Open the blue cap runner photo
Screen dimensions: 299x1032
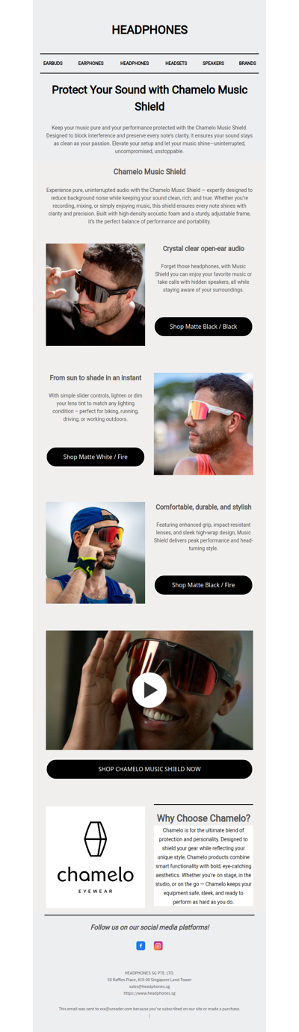click(96, 553)
